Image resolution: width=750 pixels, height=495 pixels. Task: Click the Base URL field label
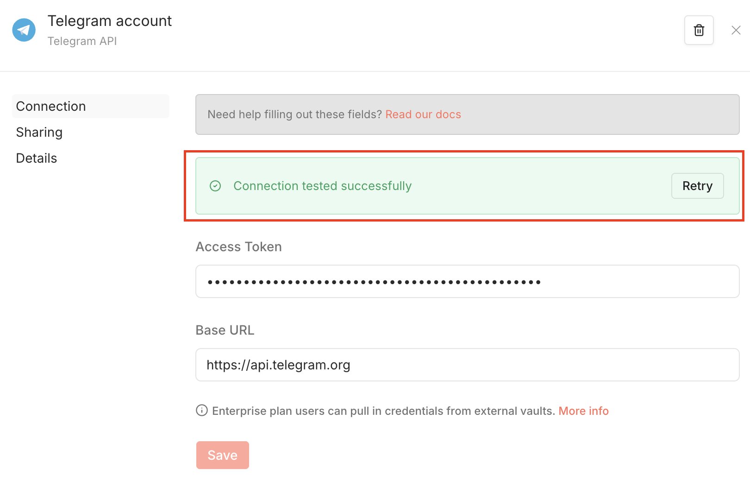click(225, 330)
